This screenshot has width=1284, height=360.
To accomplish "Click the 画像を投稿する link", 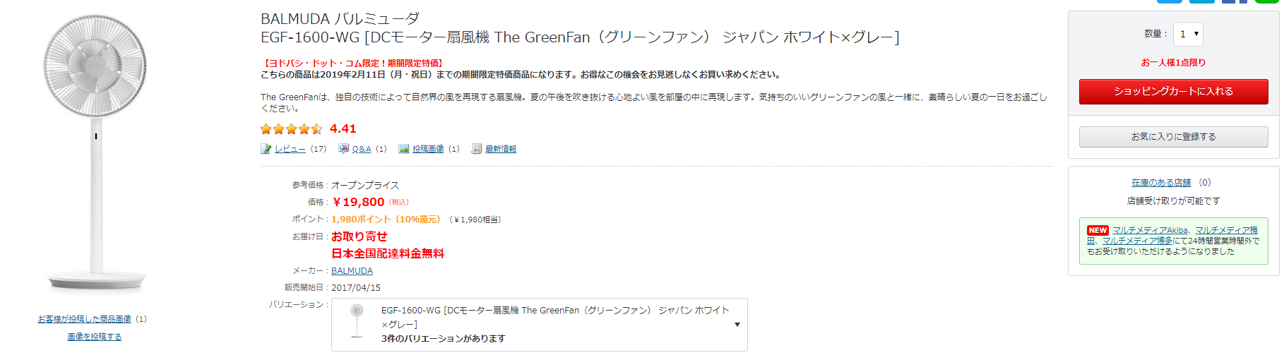I will pos(95,337).
